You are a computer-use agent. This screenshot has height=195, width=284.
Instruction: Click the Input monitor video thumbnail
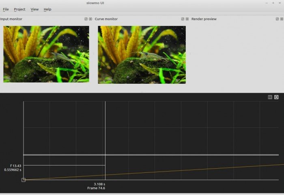tap(46, 54)
